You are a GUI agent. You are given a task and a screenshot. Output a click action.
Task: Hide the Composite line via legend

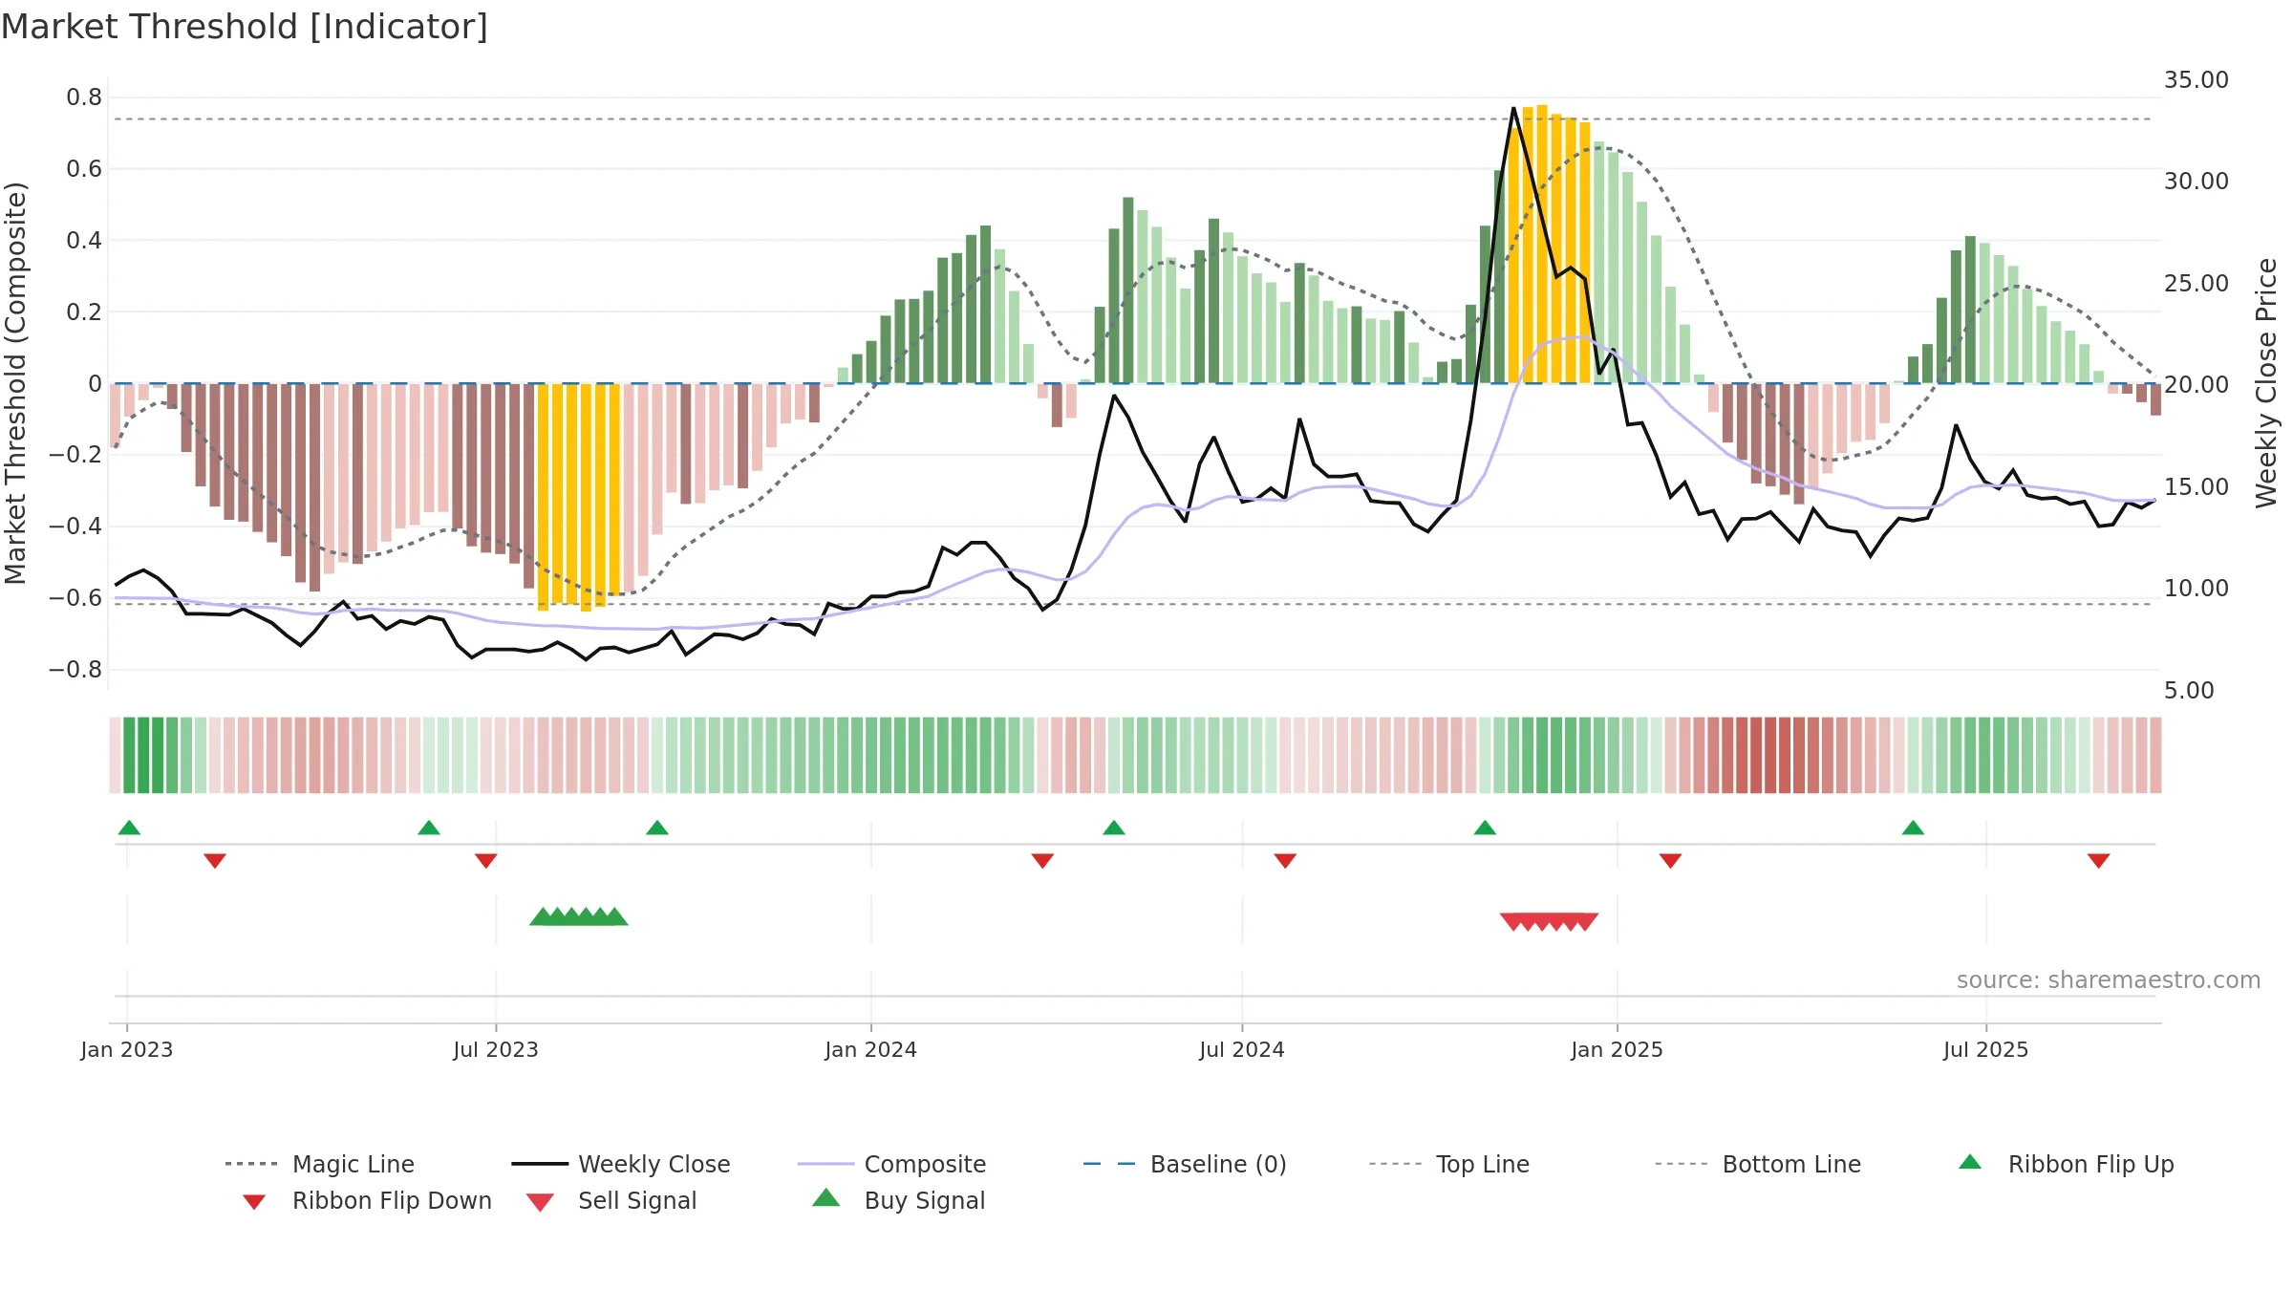(x=891, y=1164)
